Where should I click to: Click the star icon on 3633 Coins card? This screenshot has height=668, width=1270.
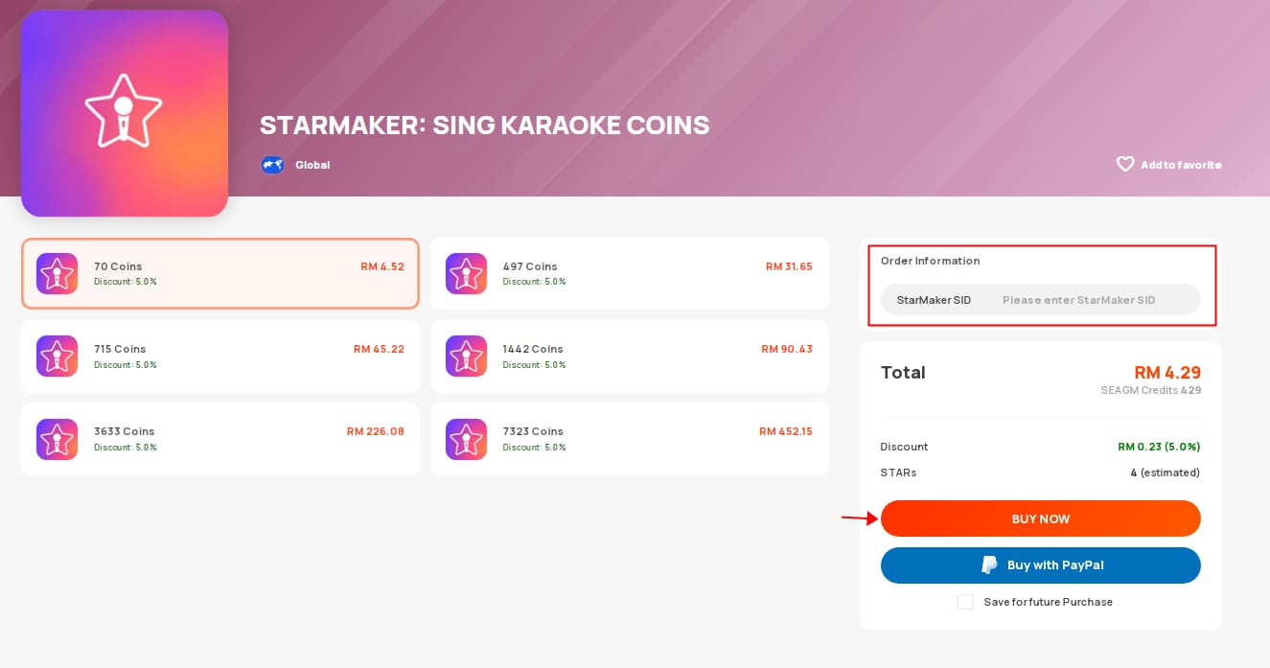point(57,438)
